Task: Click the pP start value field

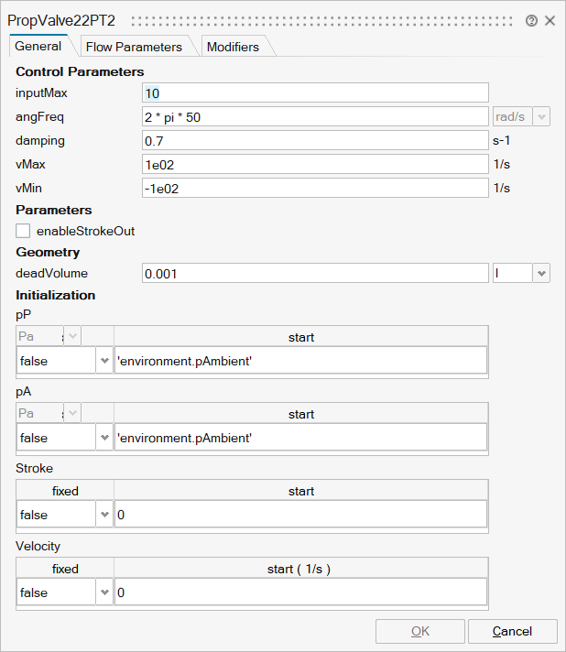Action: point(300,361)
